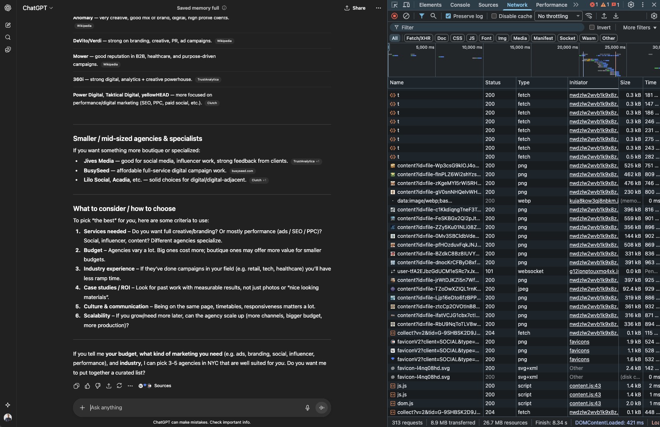Toggle the Img filter chip
The height and width of the screenshot is (427, 660).
[x=502, y=38]
